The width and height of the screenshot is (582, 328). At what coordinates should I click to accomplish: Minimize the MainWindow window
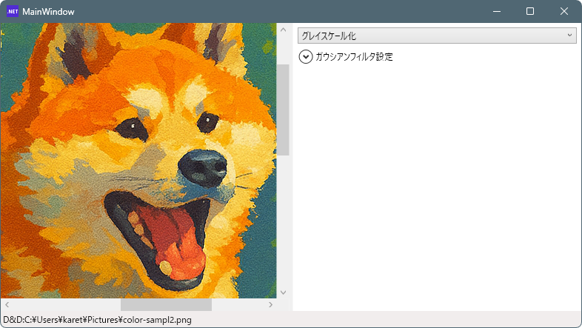point(495,11)
